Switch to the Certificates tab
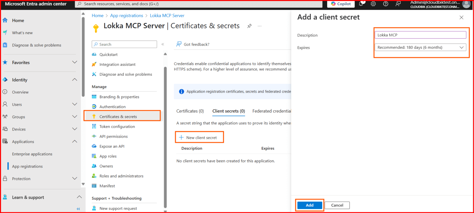The height and width of the screenshot is (213, 474). pos(190,111)
